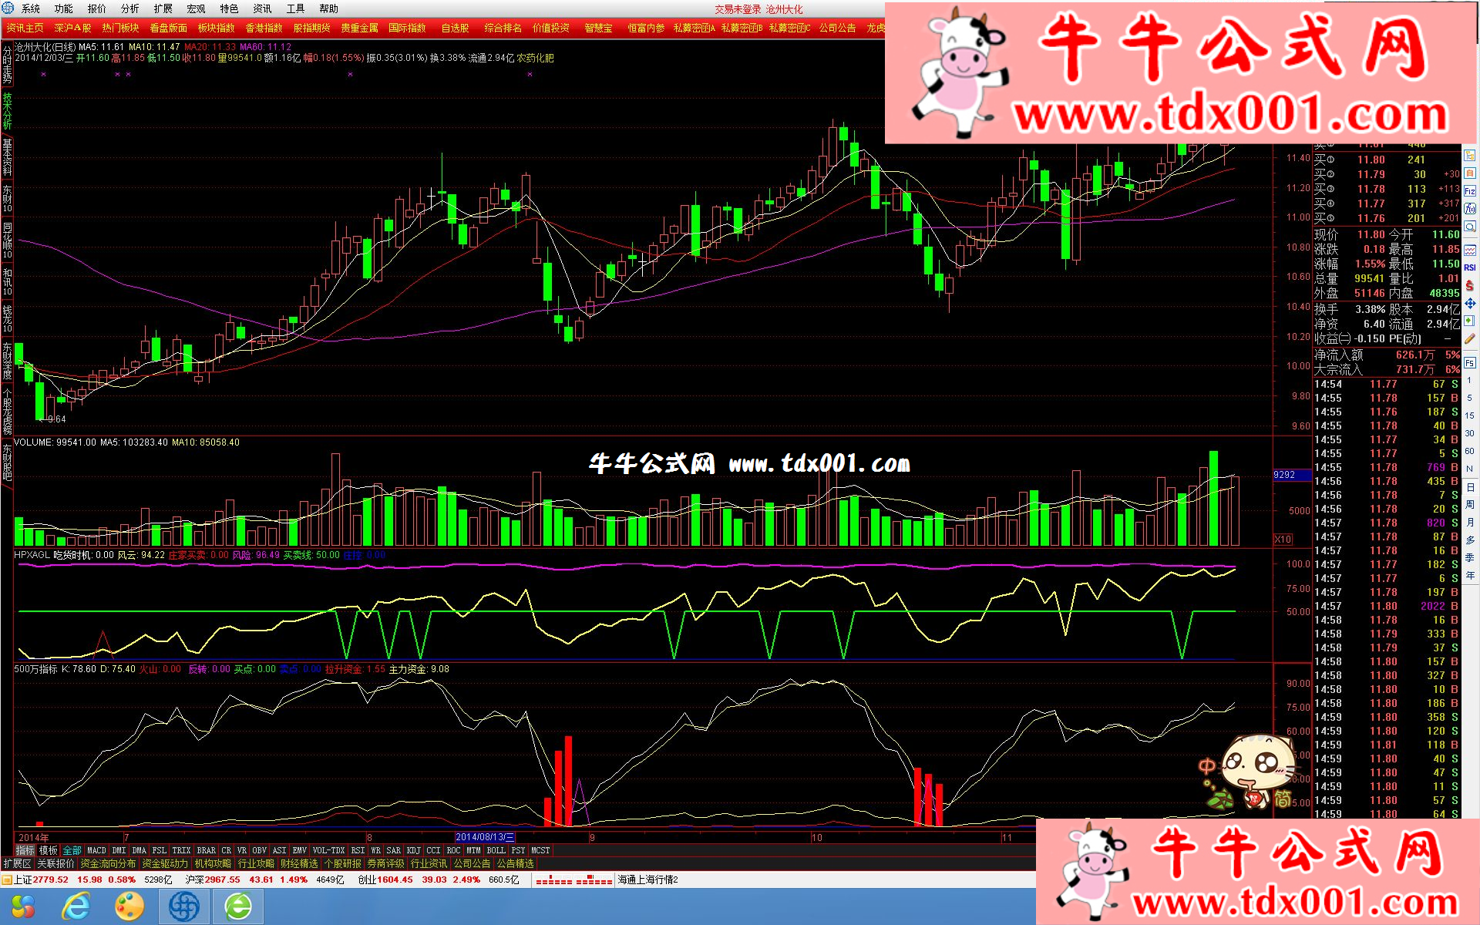Open the 系统 menu
The height and width of the screenshot is (925, 1480).
click(x=31, y=9)
